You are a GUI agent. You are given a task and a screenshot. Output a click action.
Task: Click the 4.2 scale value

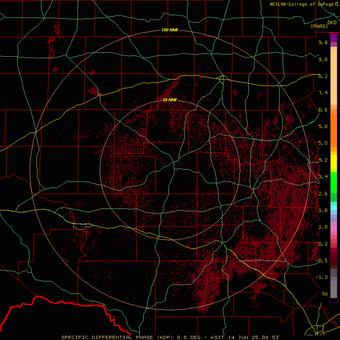(x=323, y=160)
